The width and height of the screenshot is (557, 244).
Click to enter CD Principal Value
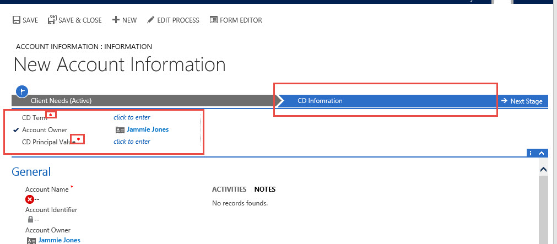(x=132, y=142)
